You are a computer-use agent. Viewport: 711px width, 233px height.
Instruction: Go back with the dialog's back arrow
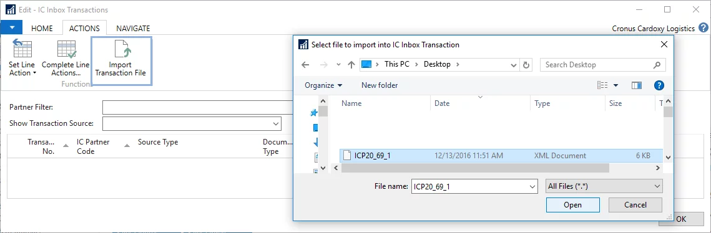tap(305, 65)
